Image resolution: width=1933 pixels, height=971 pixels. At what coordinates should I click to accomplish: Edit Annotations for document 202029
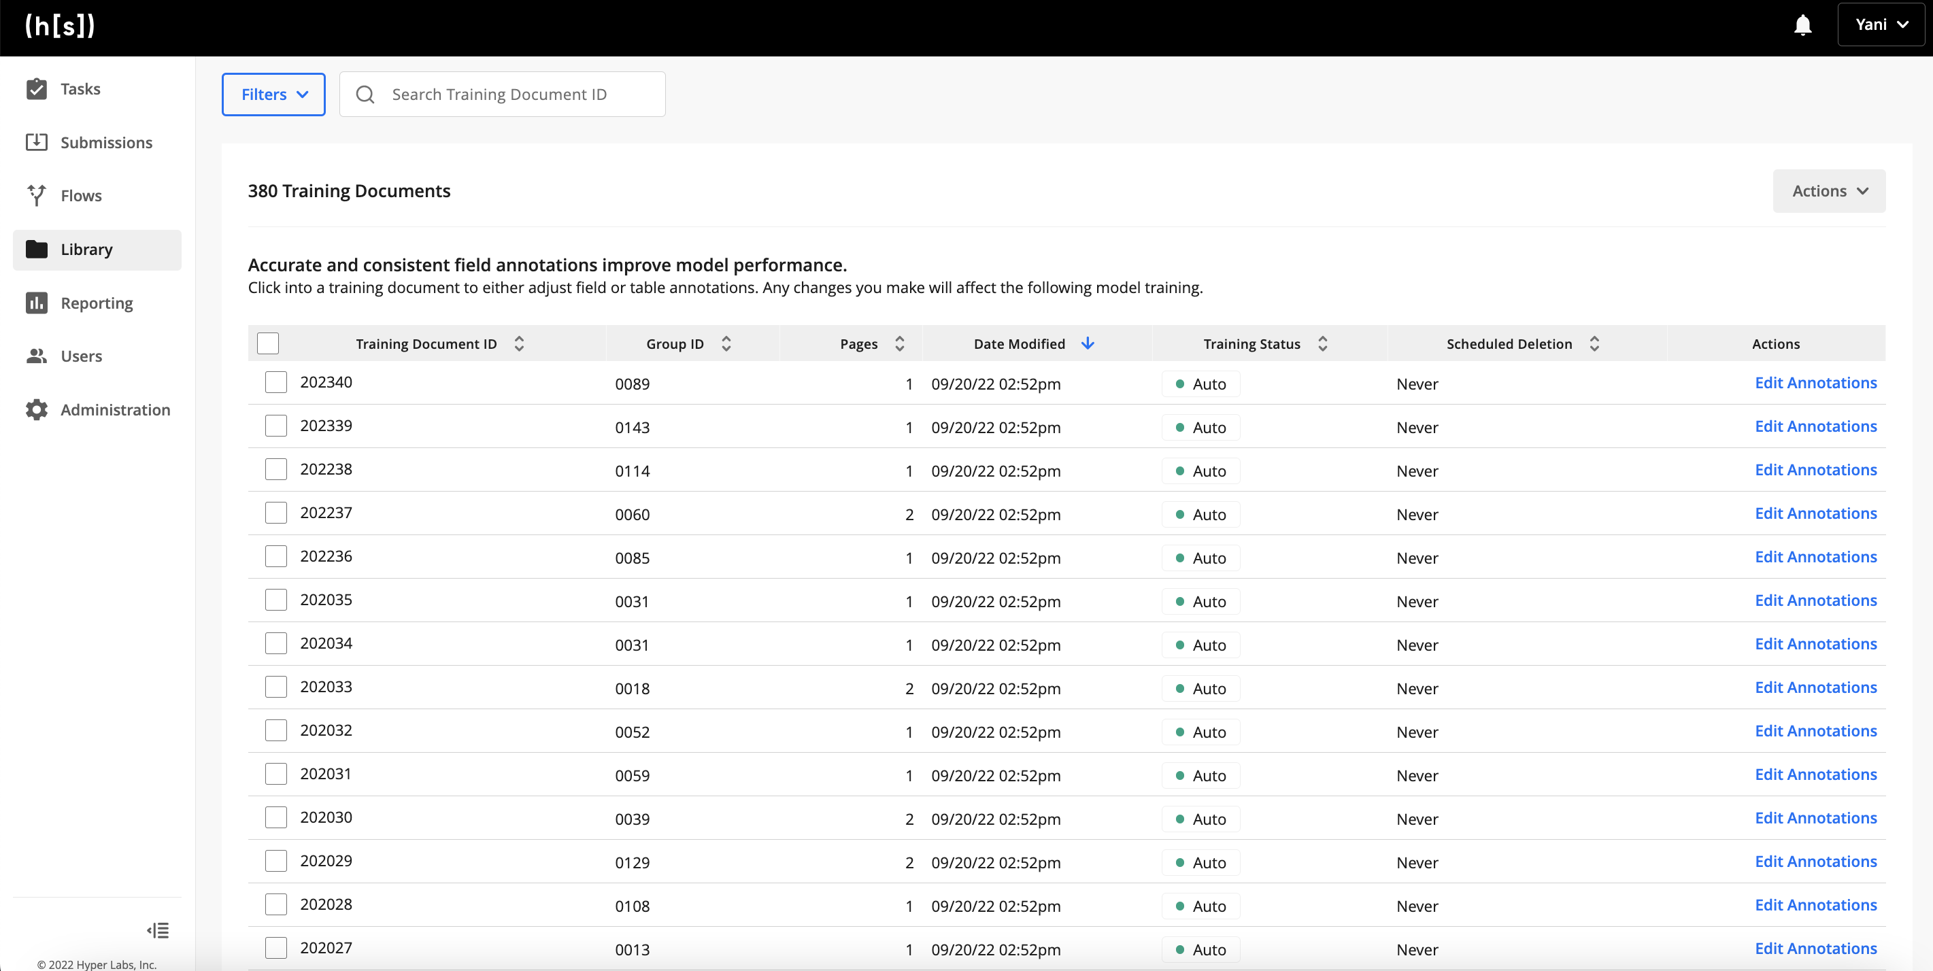click(x=1815, y=862)
